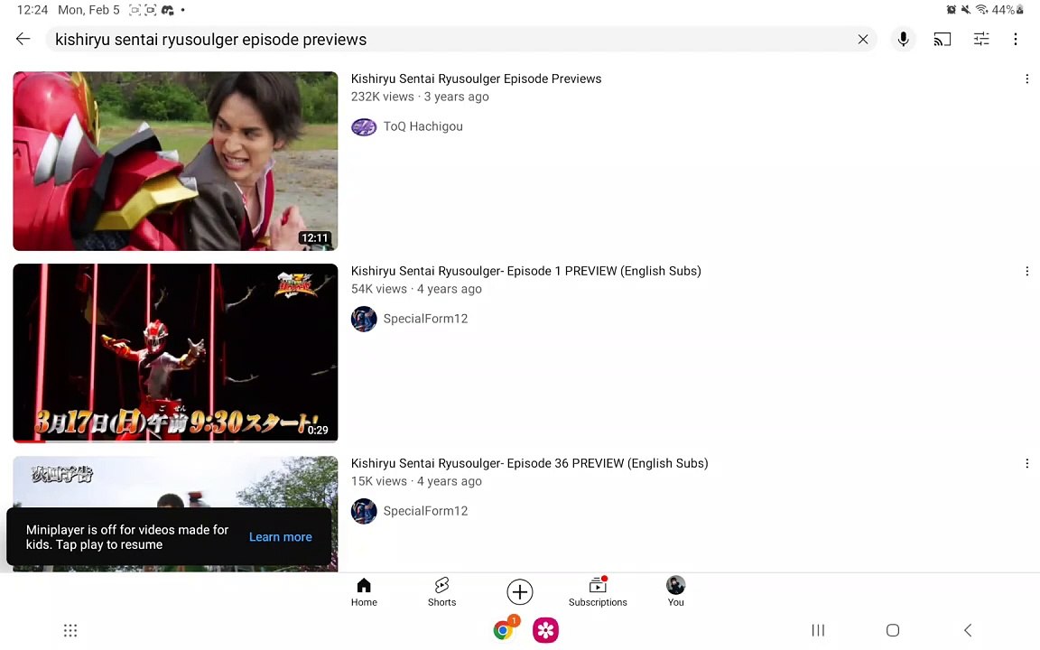
Task: Open the You profile tab
Action: (x=676, y=591)
